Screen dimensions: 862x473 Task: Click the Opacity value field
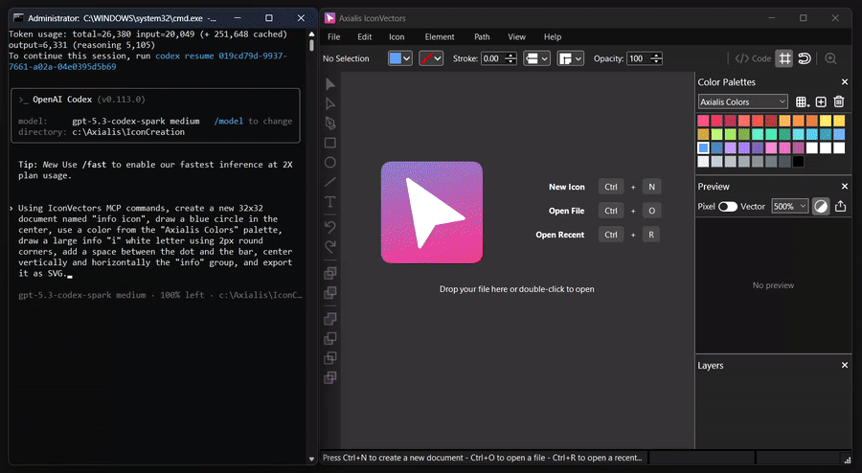click(636, 58)
